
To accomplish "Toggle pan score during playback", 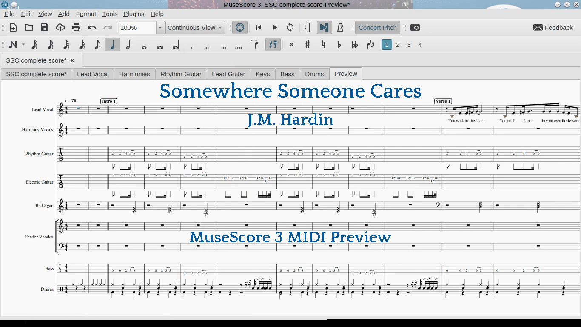I will [324, 28].
